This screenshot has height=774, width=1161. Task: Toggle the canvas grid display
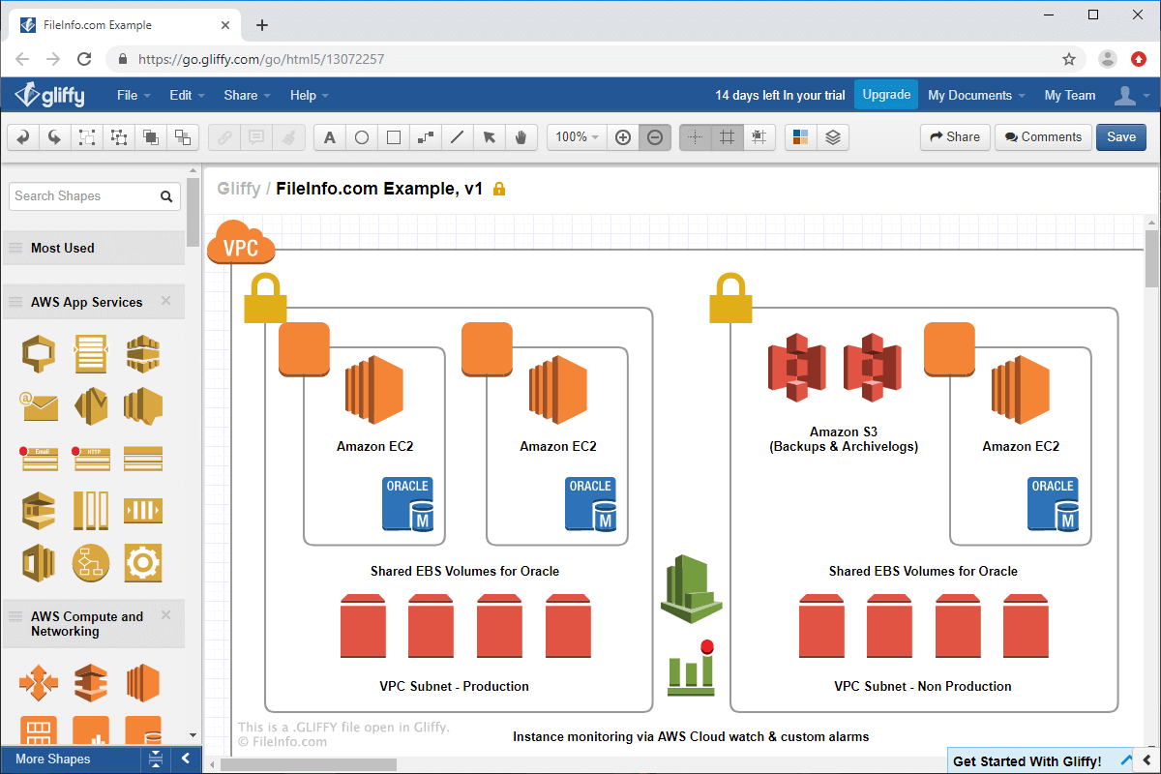728,137
